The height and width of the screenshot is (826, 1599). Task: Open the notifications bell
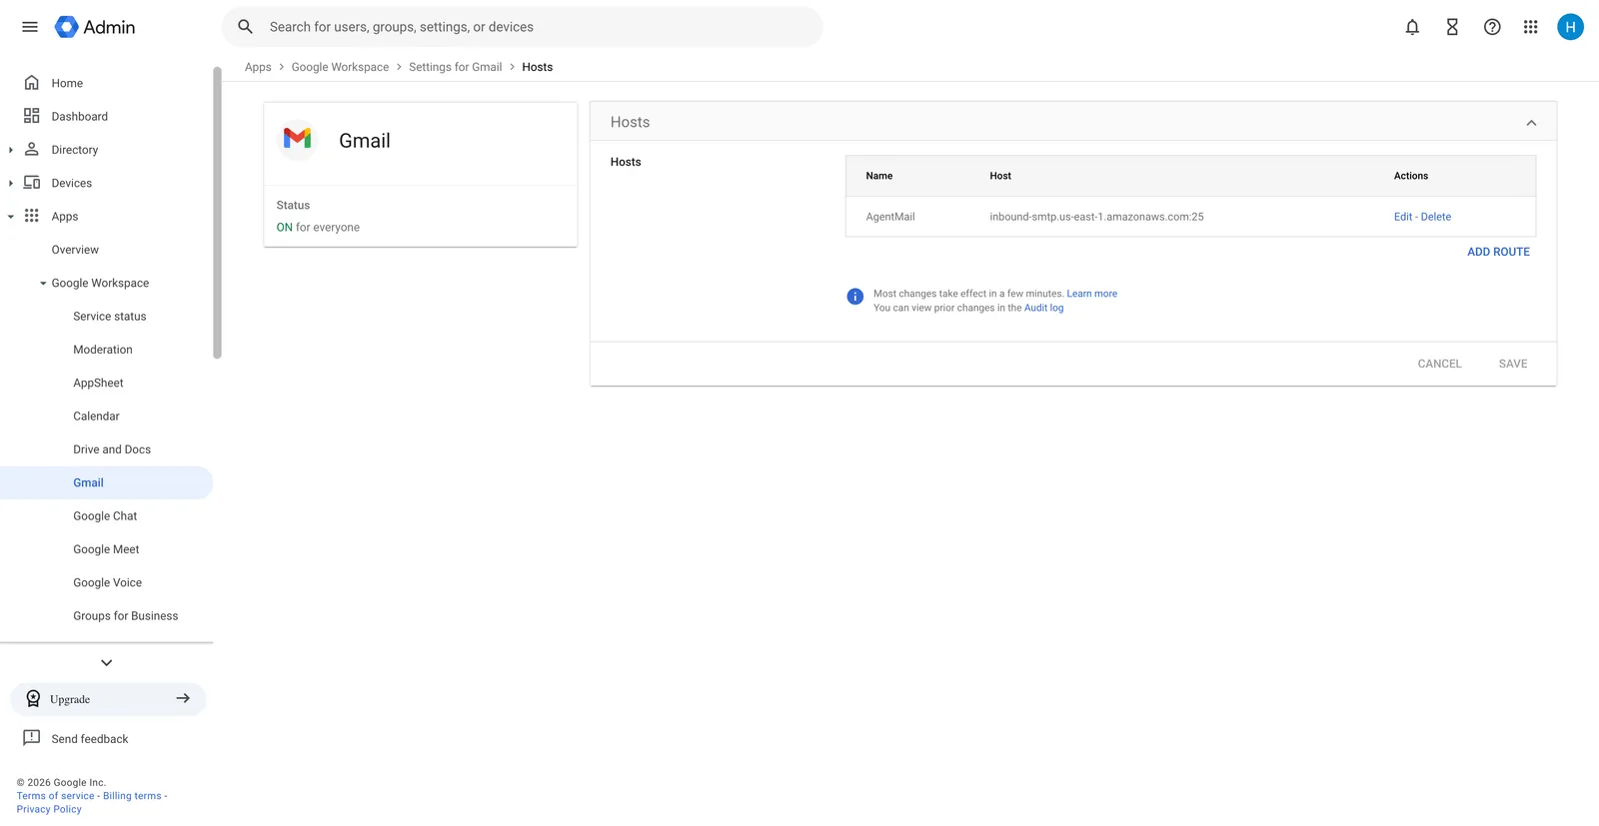1412,27
